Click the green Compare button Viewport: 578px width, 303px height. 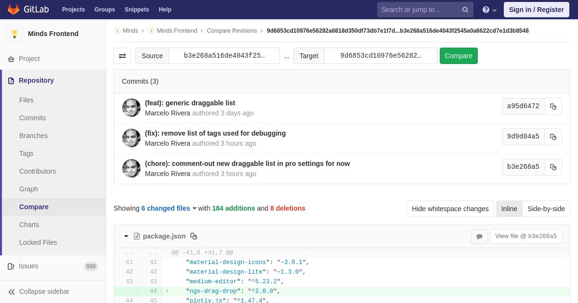(x=459, y=56)
